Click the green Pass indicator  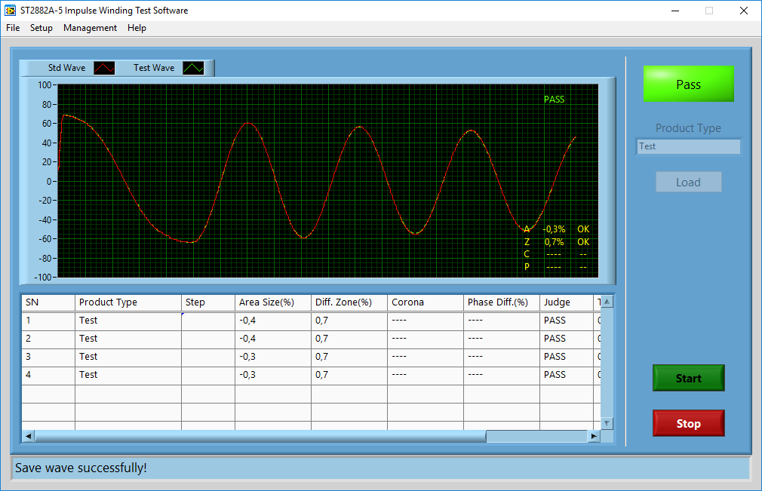click(688, 84)
